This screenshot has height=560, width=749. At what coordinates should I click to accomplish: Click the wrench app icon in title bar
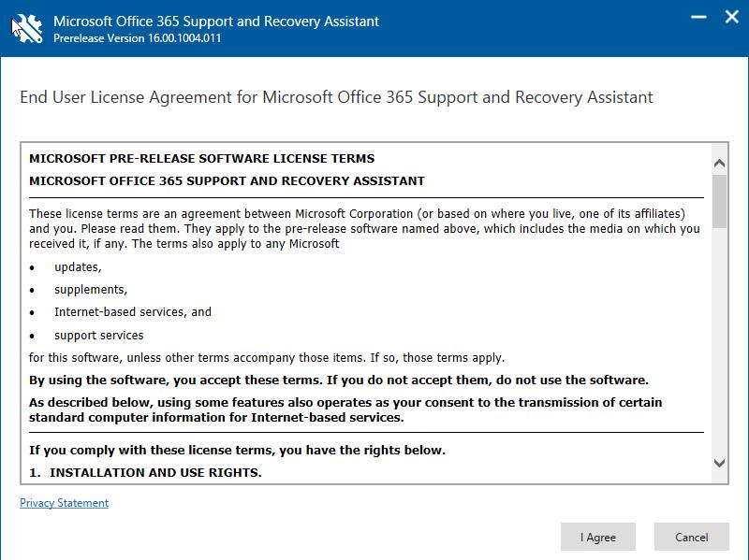pos(27,29)
